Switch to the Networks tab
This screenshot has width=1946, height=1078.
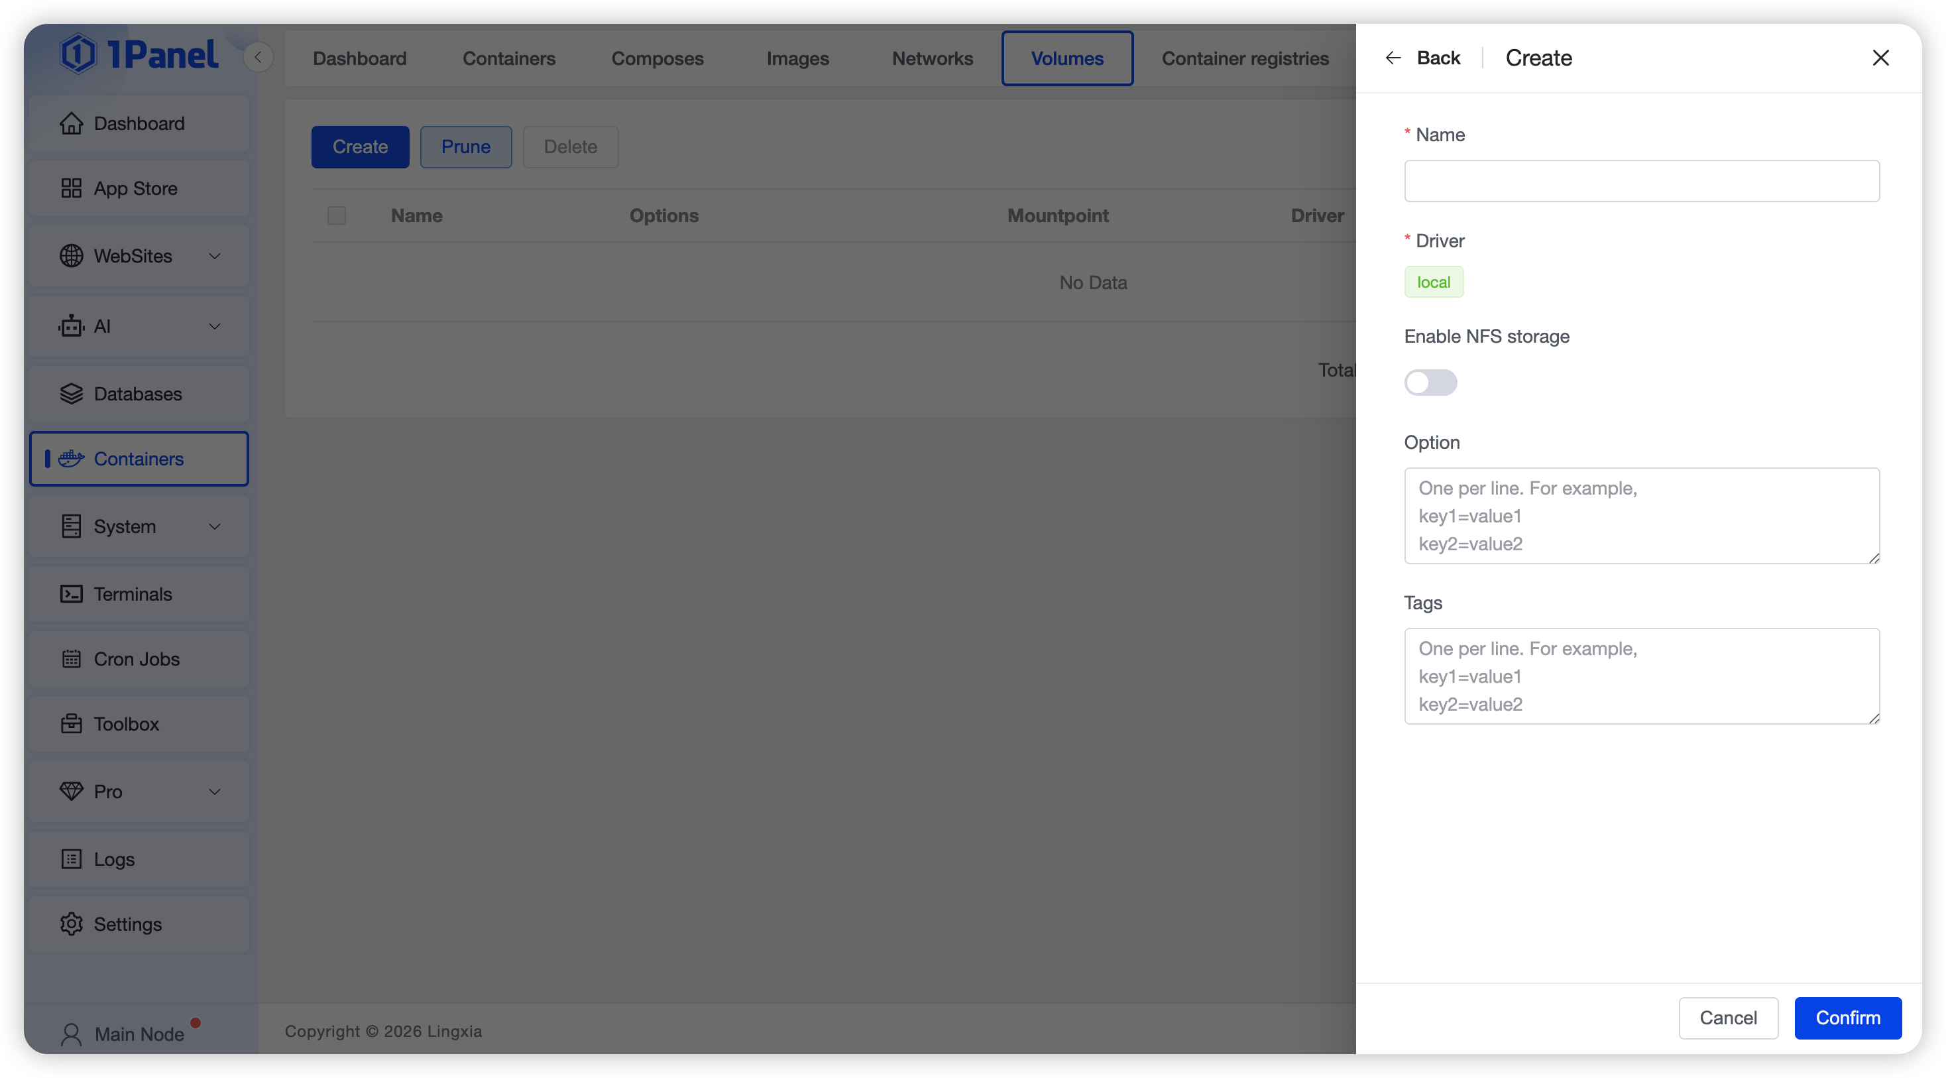pyautogui.click(x=932, y=58)
